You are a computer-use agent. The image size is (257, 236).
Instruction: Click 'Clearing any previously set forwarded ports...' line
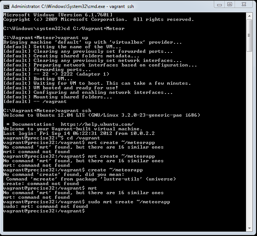pyautogui.click(x=88, y=51)
